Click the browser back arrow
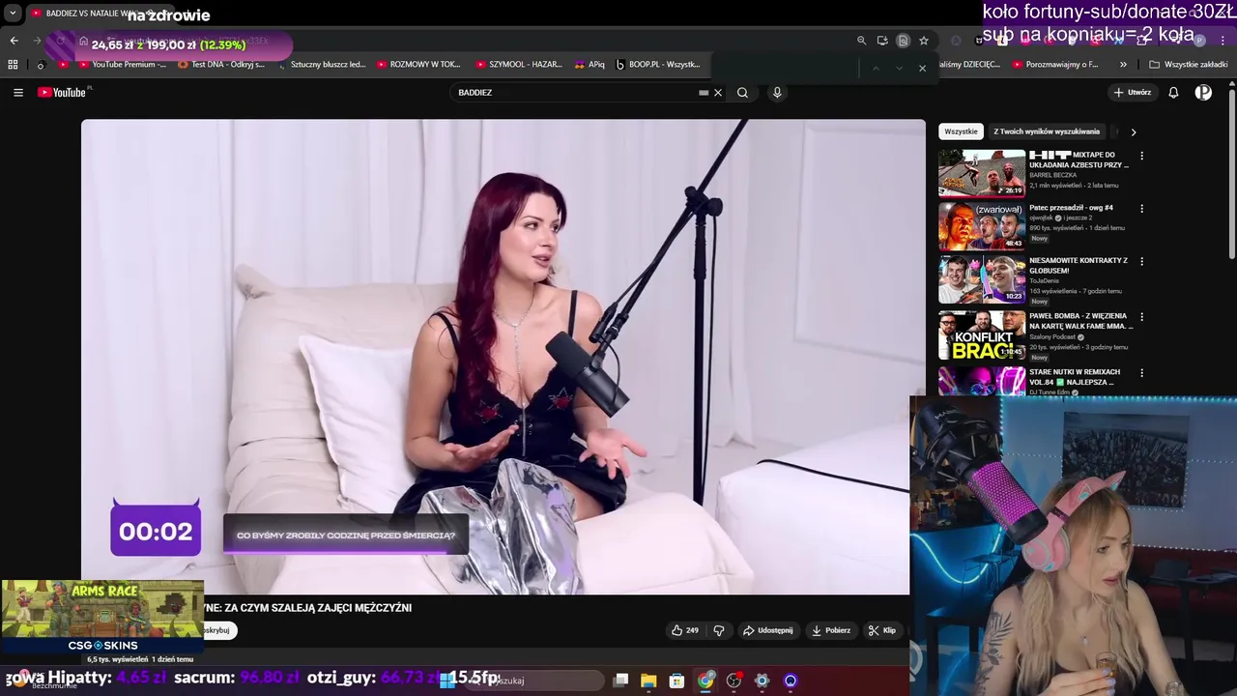Screen dimensions: 1237x696 tap(14, 41)
